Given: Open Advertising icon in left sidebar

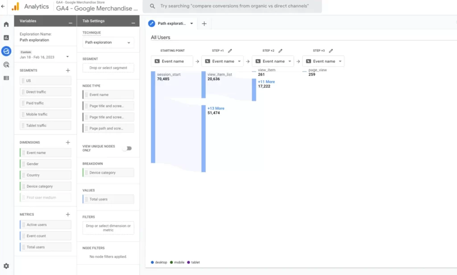Looking at the screenshot, I should tap(6, 65).
